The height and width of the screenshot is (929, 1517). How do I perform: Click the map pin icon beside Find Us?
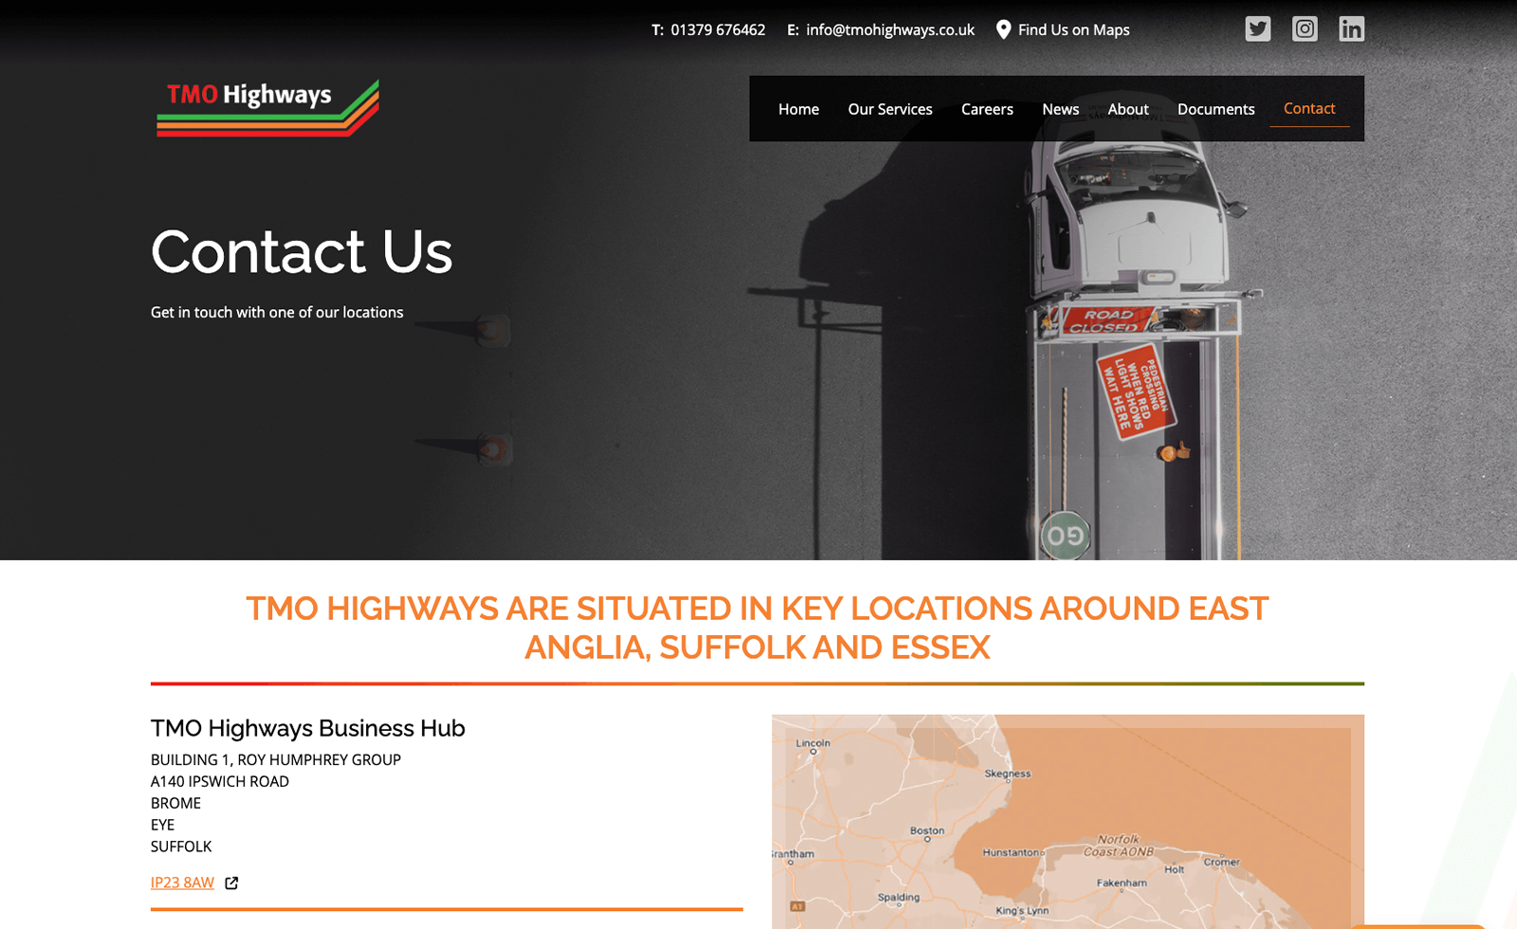pos(1003,29)
